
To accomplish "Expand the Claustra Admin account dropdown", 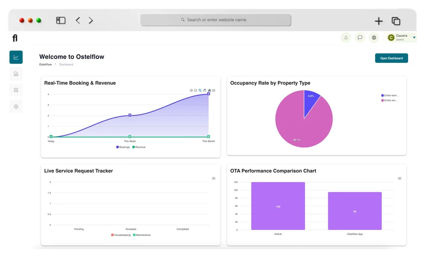I will coord(414,38).
